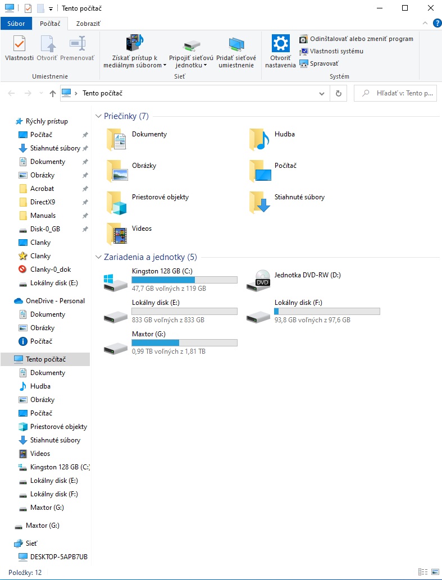This screenshot has width=442, height=580.
Task: Click the address bar path Tento počítač
Action: [x=102, y=93]
